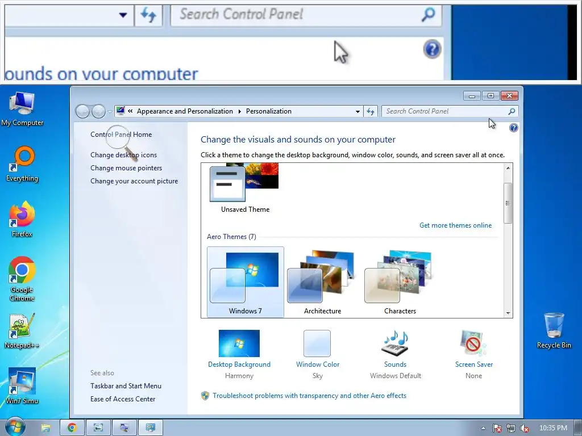Click the Control Panel icon in the address bar

click(120, 111)
